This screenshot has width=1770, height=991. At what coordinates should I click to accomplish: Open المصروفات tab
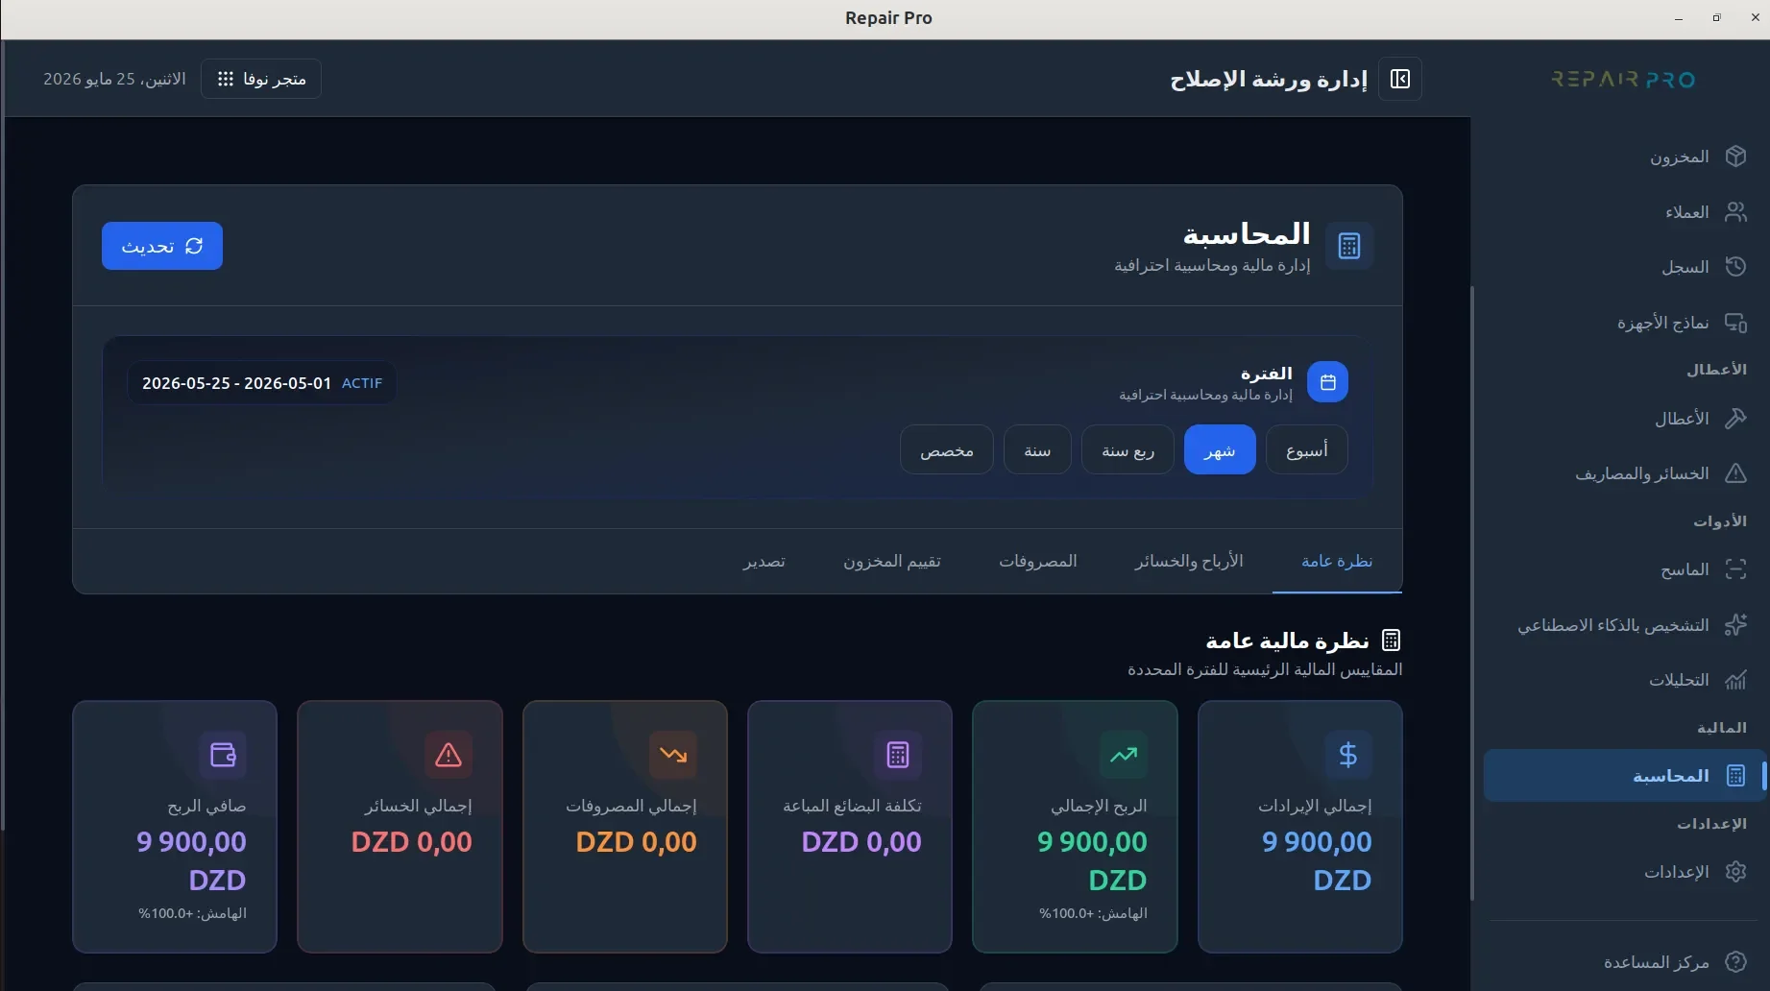pyautogui.click(x=1038, y=561)
